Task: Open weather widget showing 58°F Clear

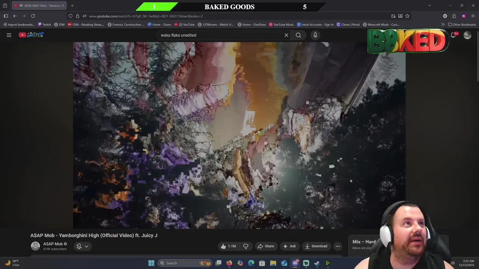Action: tap(12, 263)
